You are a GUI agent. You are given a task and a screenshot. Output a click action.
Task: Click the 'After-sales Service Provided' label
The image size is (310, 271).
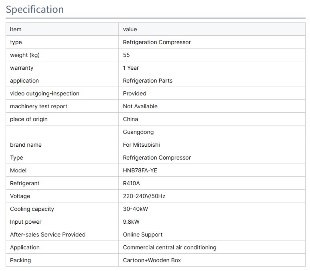tap(48, 235)
